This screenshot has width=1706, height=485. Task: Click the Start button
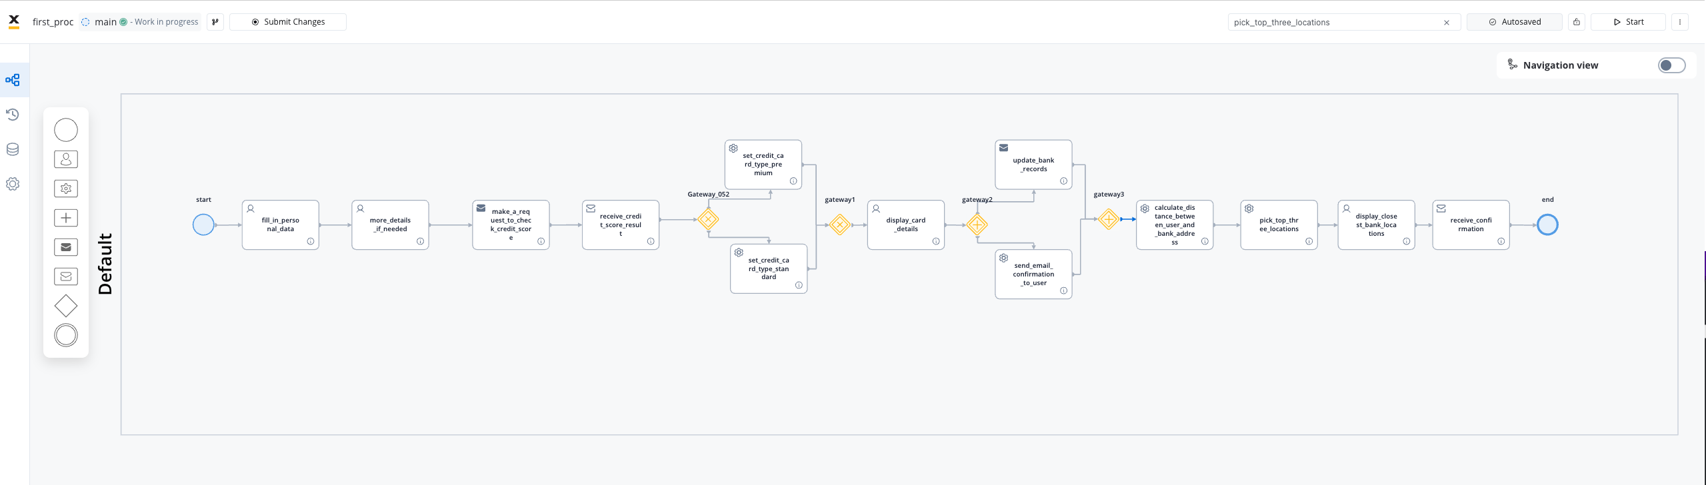pyautogui.click(x=1628, y=22)
